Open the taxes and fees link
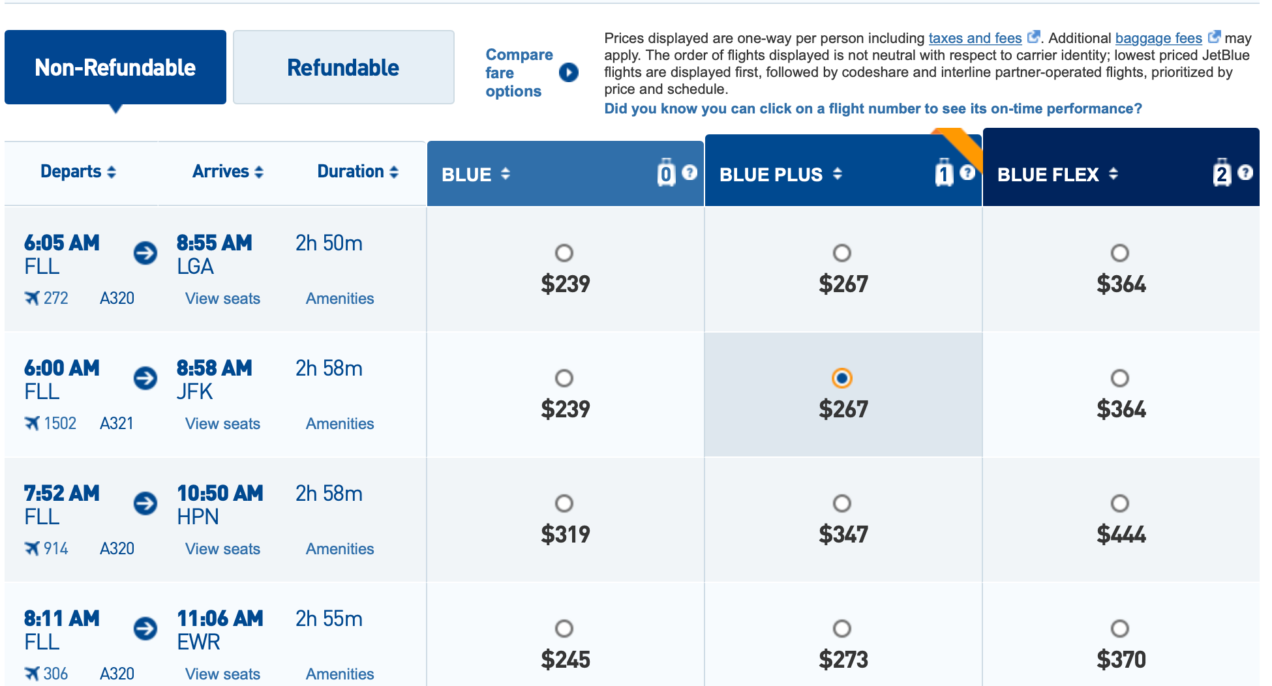The width and height of the screenshot is (1272, 686). point(975,38)
